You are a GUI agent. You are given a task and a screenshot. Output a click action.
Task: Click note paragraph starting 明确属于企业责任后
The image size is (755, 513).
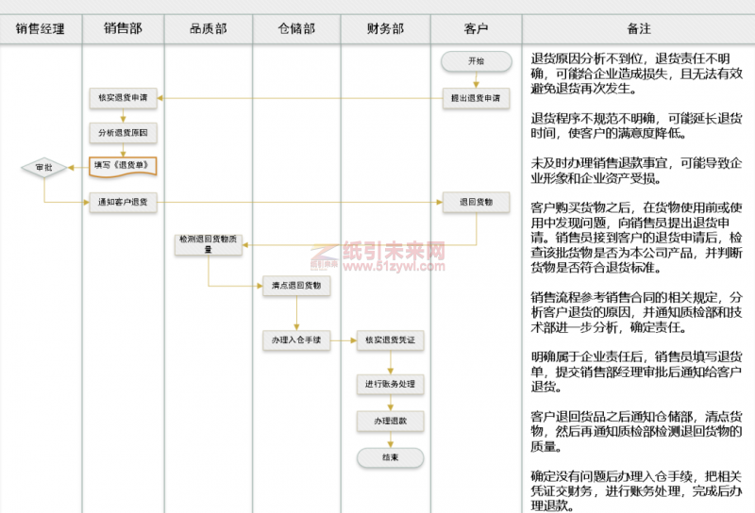(x=636, y=372)
